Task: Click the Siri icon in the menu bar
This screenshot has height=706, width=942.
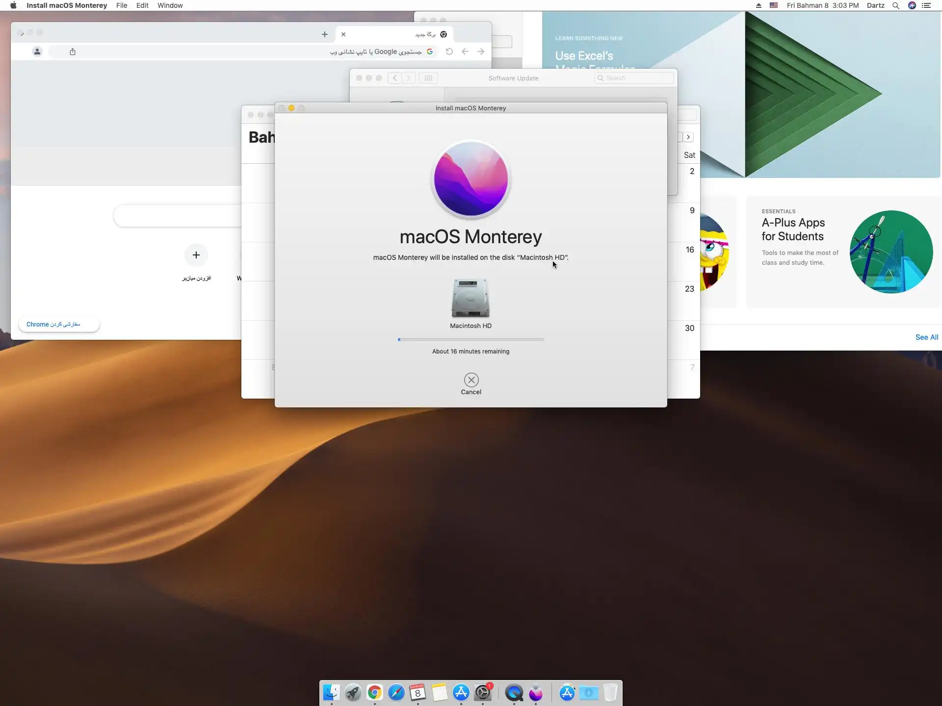Action: 912,5
